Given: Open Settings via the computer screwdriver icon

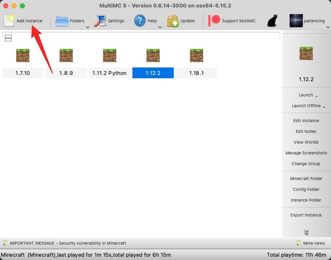Looking at the screenshot, I should pyautogui.click(x=100, y=21).
